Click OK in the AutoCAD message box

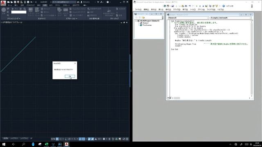[70, 76]
